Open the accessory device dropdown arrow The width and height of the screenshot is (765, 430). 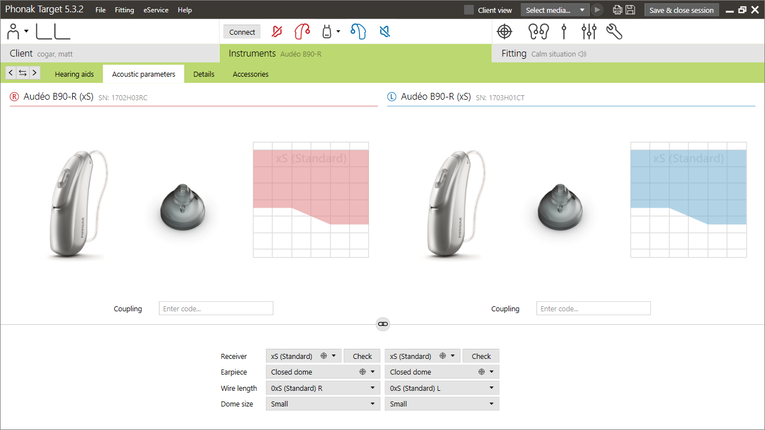[338, 32]
